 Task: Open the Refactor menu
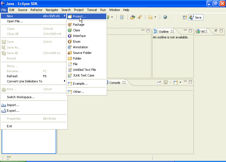click(x=36, y=10)
